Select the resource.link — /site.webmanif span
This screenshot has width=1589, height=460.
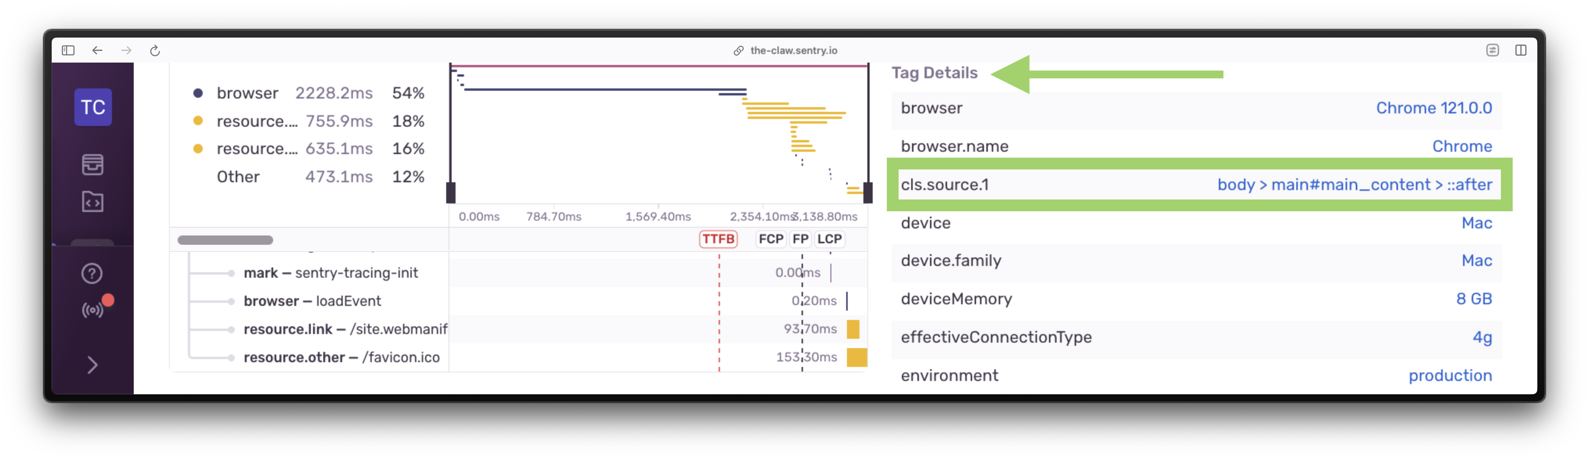(x=346, y=329)
